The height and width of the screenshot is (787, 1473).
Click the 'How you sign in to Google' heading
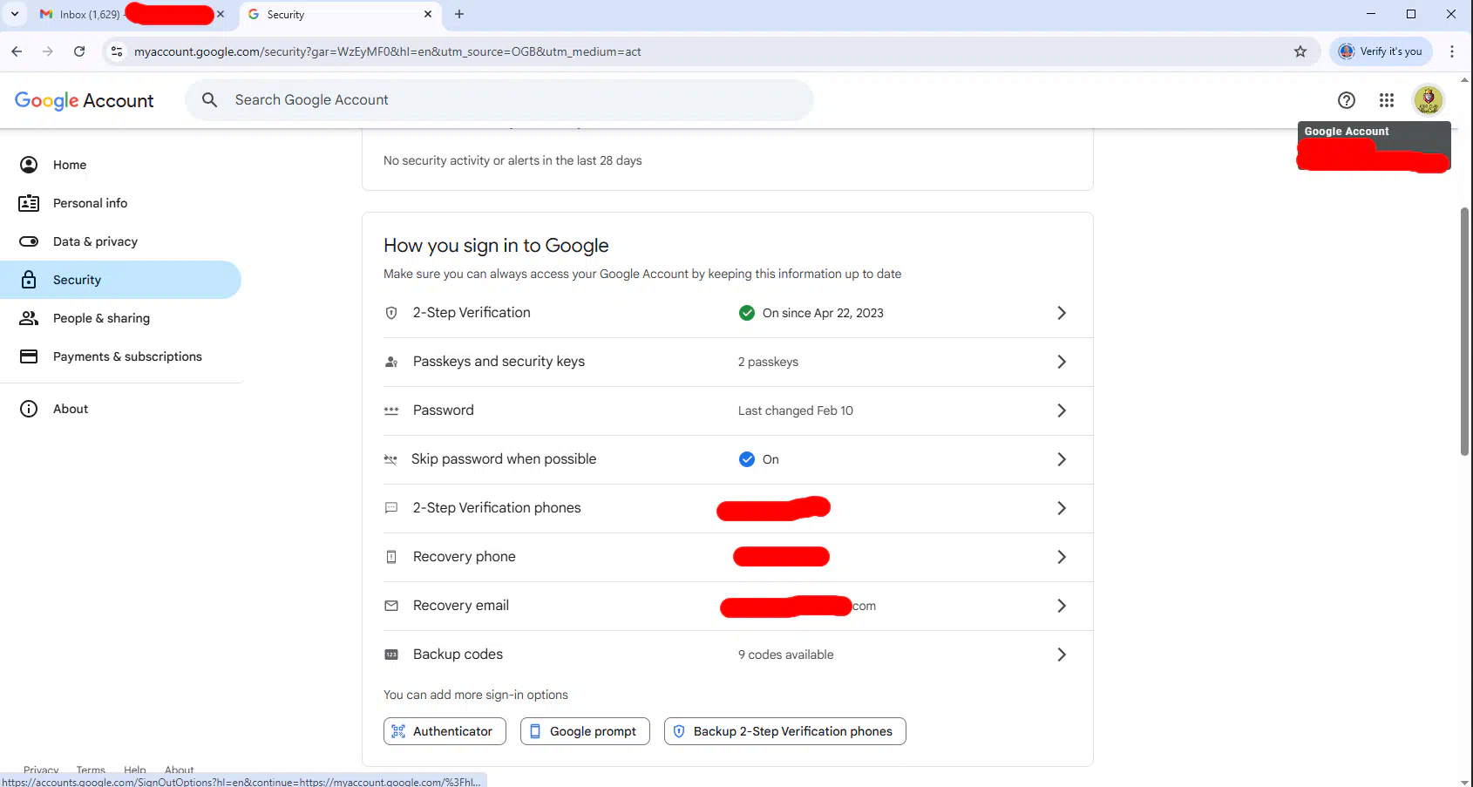click(x=496, y=246)
